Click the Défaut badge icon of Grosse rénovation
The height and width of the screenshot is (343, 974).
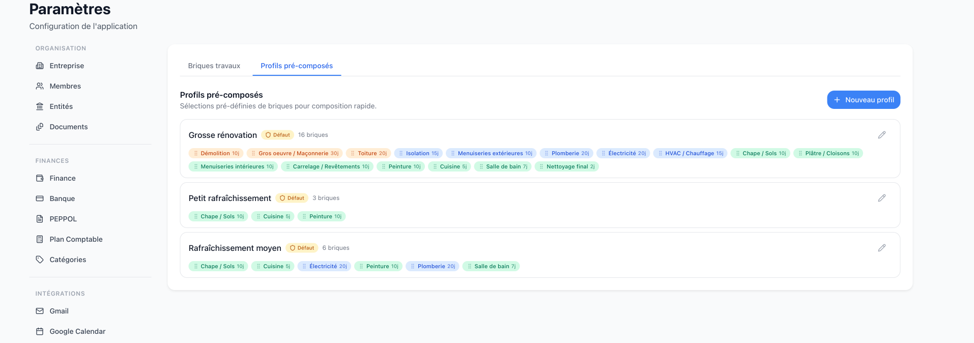point(268,135)
